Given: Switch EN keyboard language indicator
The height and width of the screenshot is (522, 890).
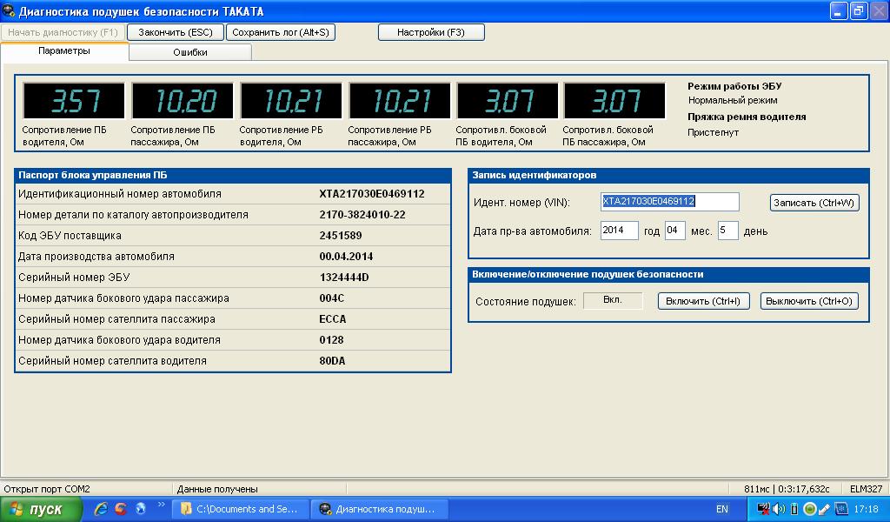Looking at the screenshot, I should pyautogui.click(x=721, y=509).
